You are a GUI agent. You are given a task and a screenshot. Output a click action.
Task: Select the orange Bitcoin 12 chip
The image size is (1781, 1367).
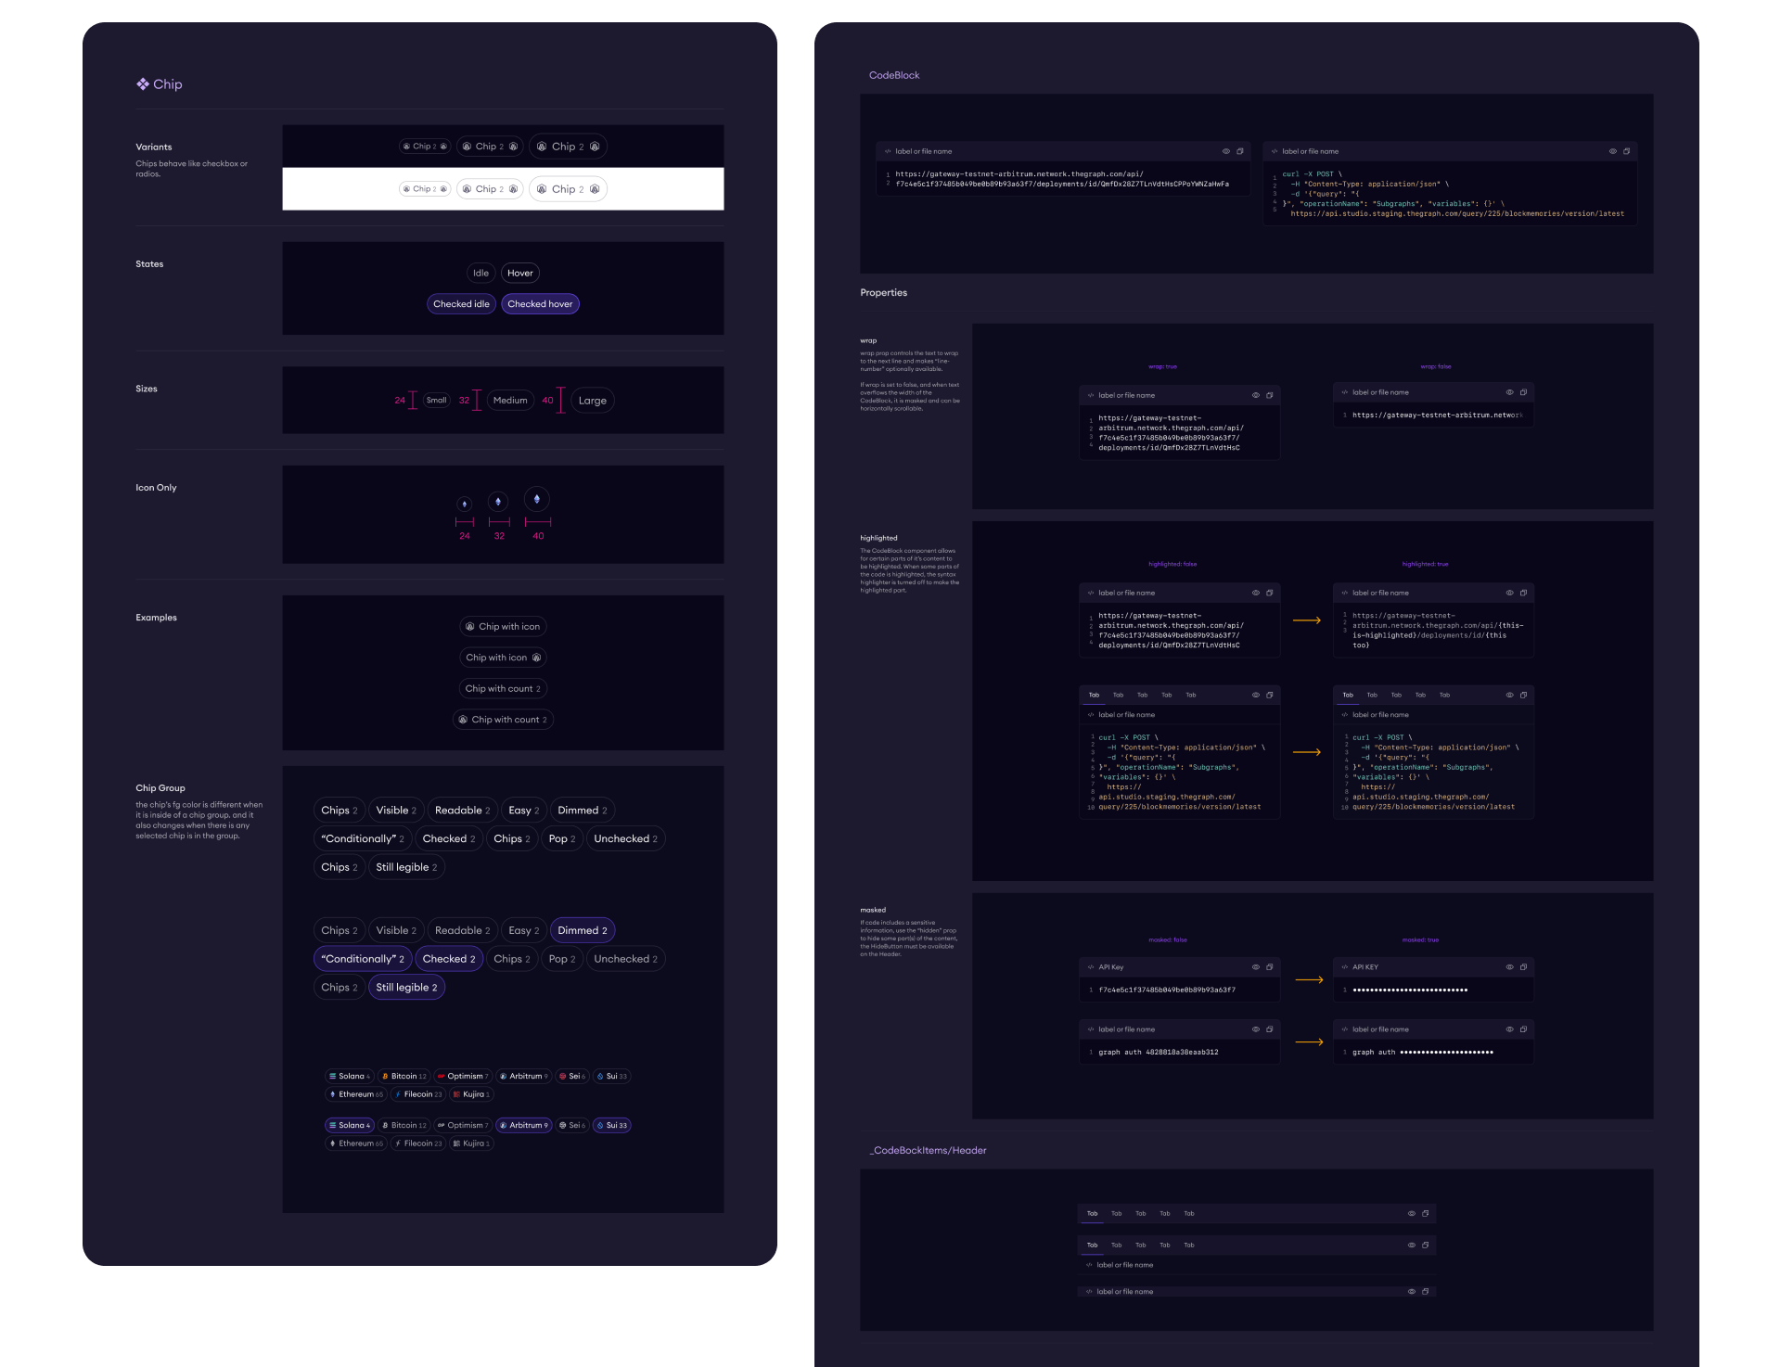404,1076
